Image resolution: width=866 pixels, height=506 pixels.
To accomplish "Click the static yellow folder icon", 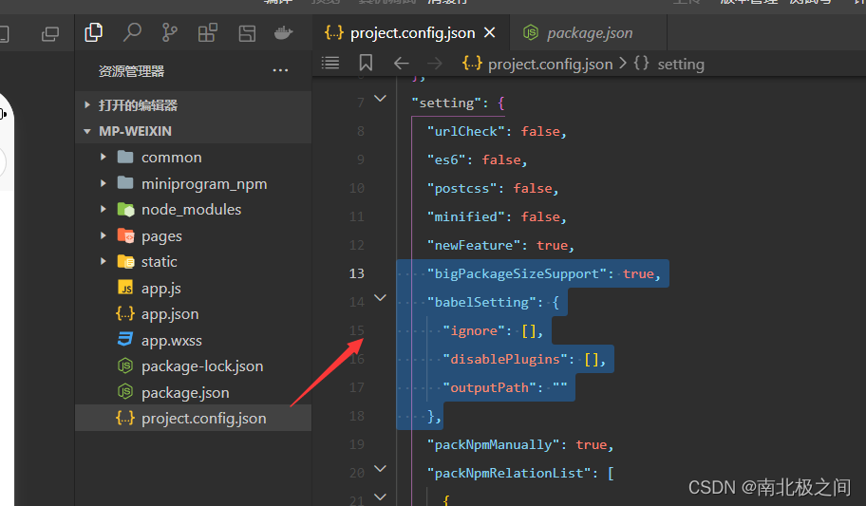I will (x=125, y=261).
